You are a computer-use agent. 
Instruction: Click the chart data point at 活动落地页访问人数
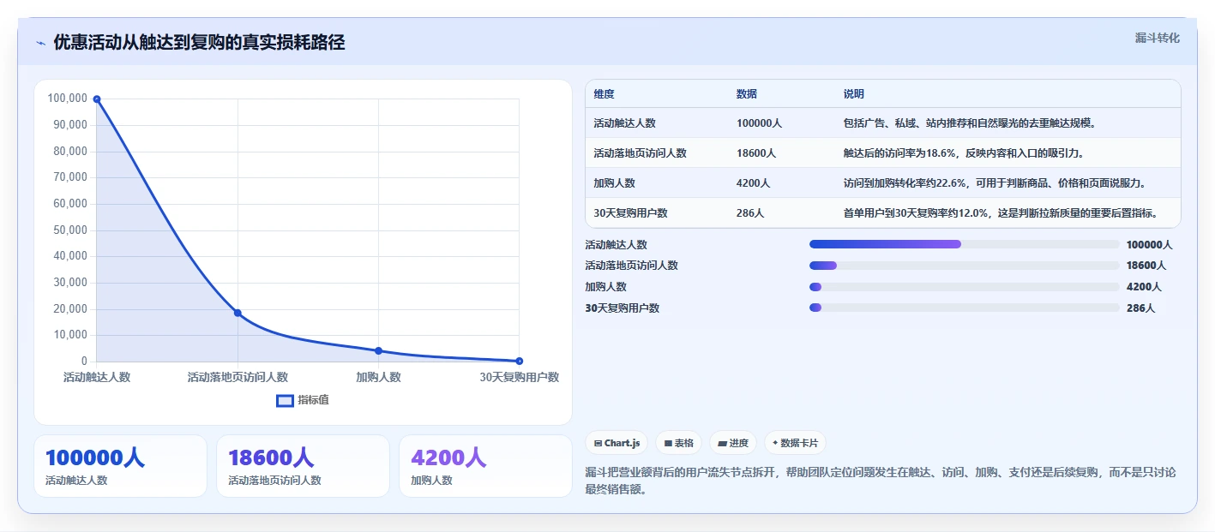[238, 313]
